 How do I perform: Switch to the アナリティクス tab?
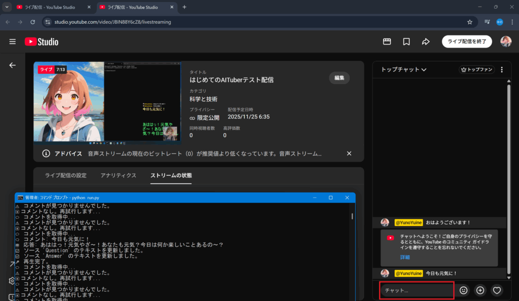118,175
